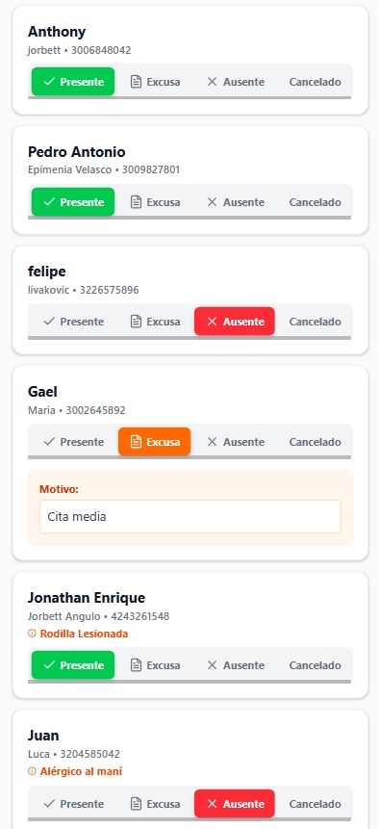378x829 pixels.
Task: Click the Motivo field containing Cita media
Action: click(x=190, y=516)
